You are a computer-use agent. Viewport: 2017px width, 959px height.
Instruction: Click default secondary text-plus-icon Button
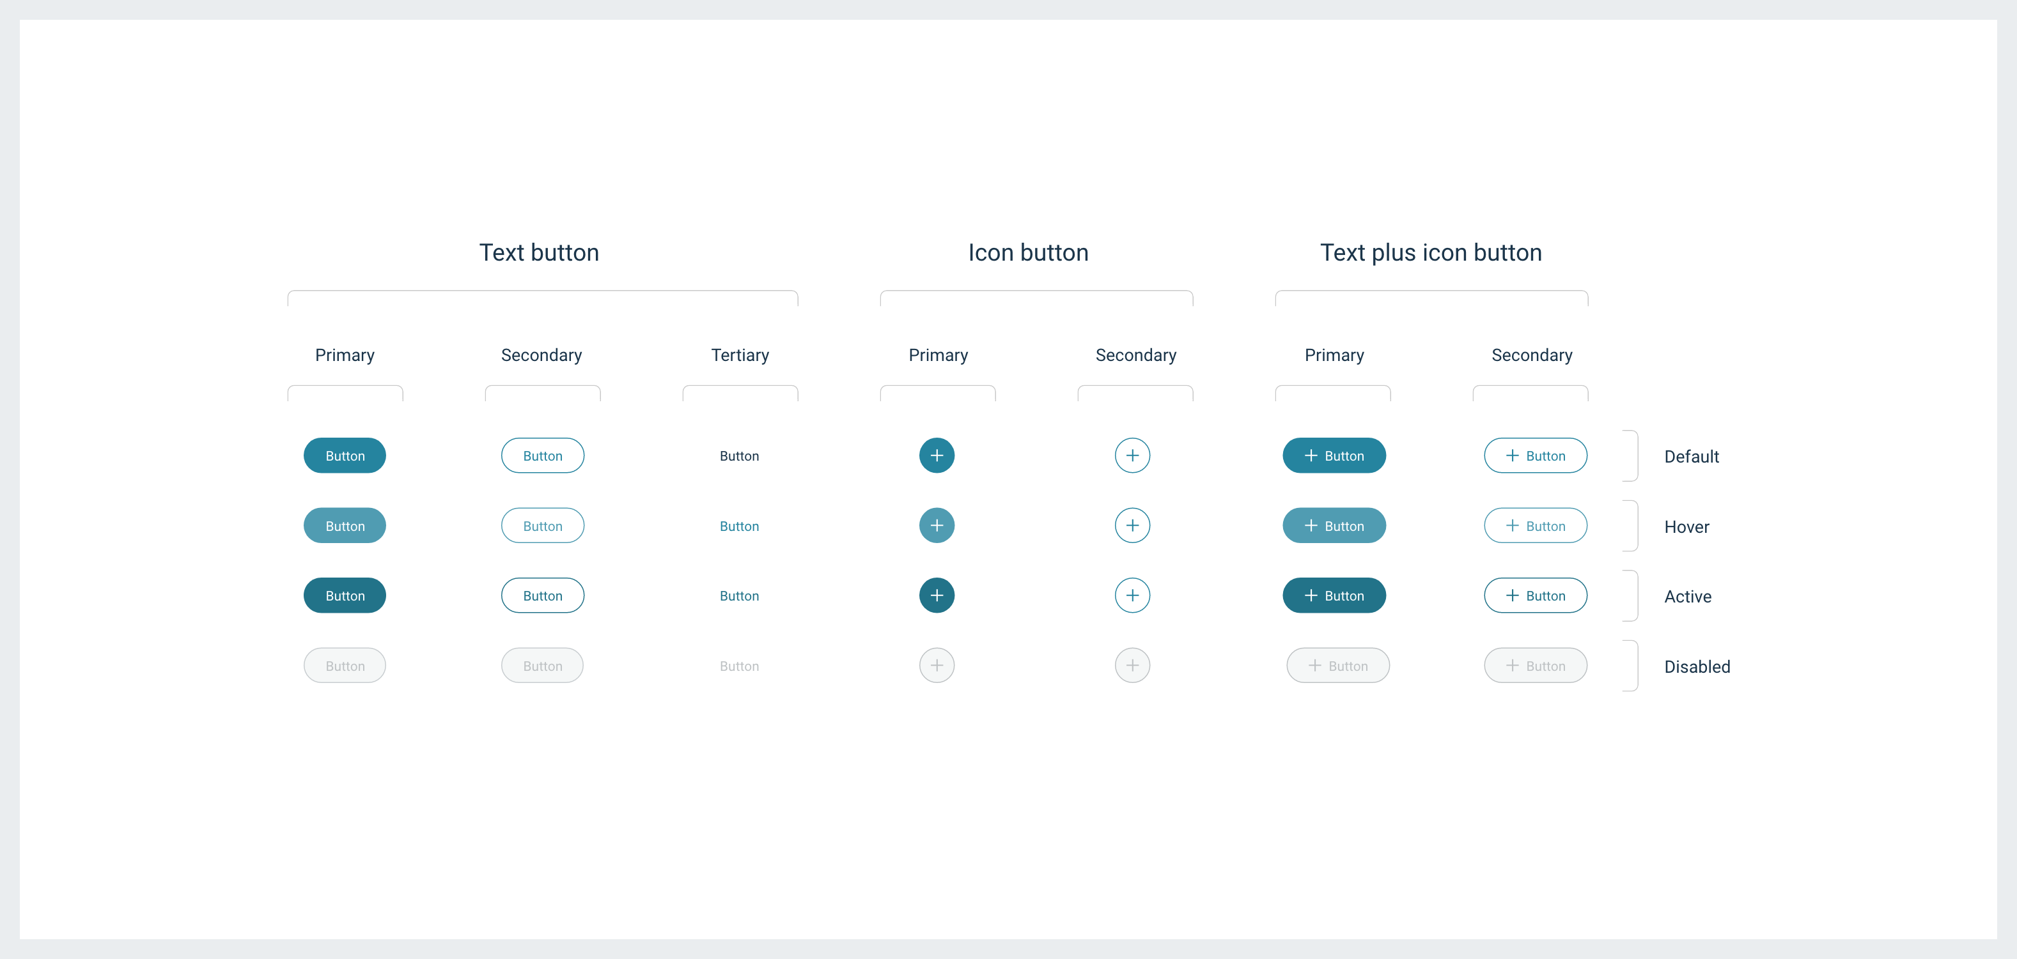pyautogui.click(x=1535, y=456)
